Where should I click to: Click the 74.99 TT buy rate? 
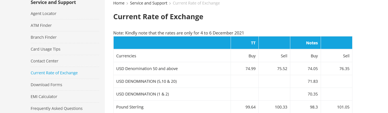pyautogui.click(x=251, y=69)
